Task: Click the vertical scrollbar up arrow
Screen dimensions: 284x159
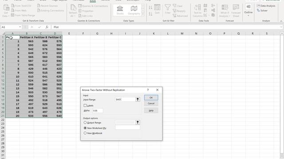Action: pos(282,34)
